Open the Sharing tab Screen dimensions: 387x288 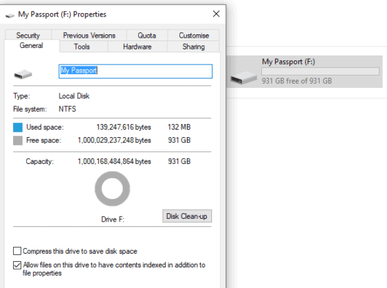coord(194,47)
